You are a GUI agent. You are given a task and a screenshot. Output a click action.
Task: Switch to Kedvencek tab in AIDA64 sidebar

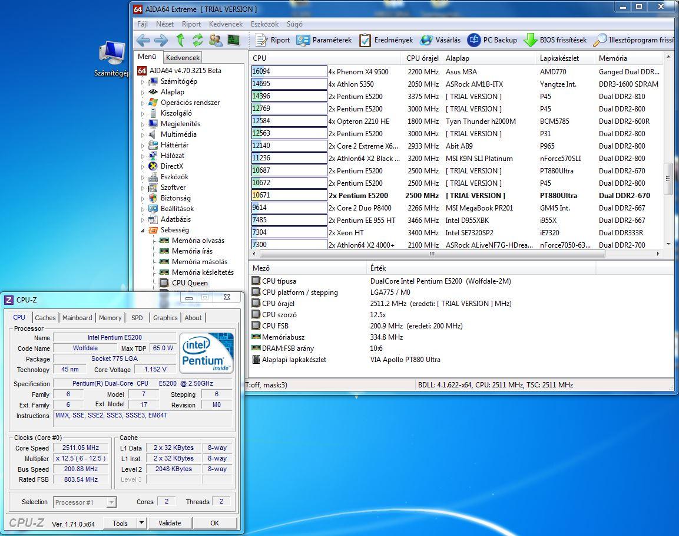pos(183,58)
